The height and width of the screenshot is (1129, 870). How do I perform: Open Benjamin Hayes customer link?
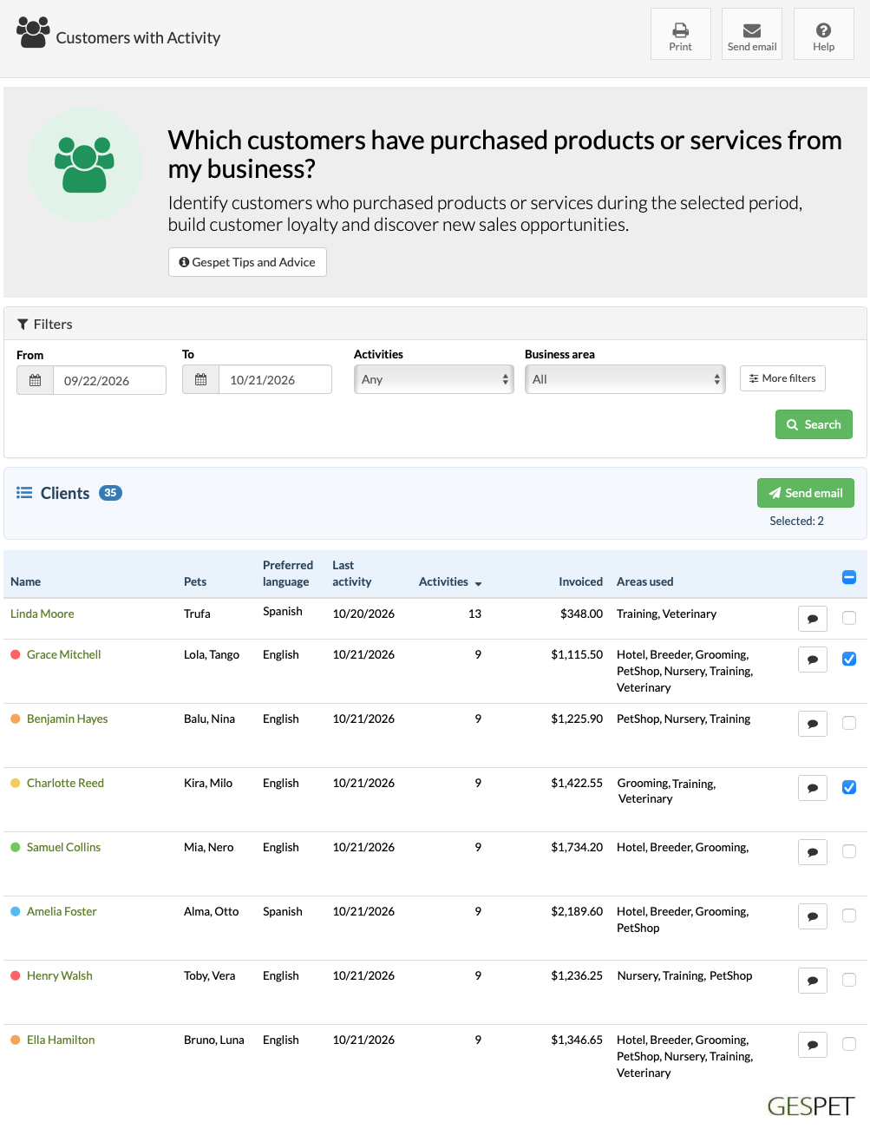click(68, 719)
